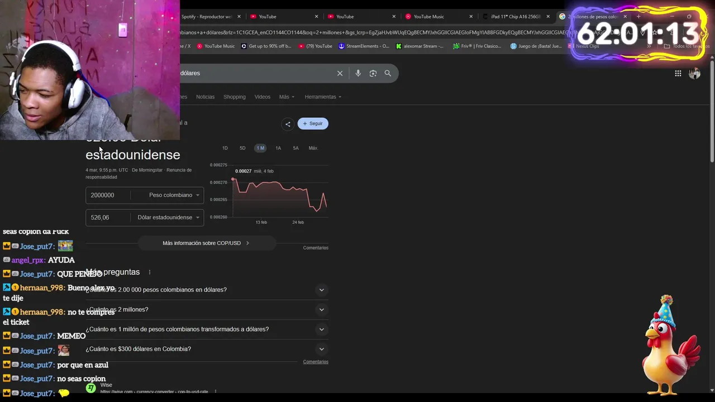The height and width of the screenshot is (402, 715).
Task: Select the 5D chart range
Action: 242,148
